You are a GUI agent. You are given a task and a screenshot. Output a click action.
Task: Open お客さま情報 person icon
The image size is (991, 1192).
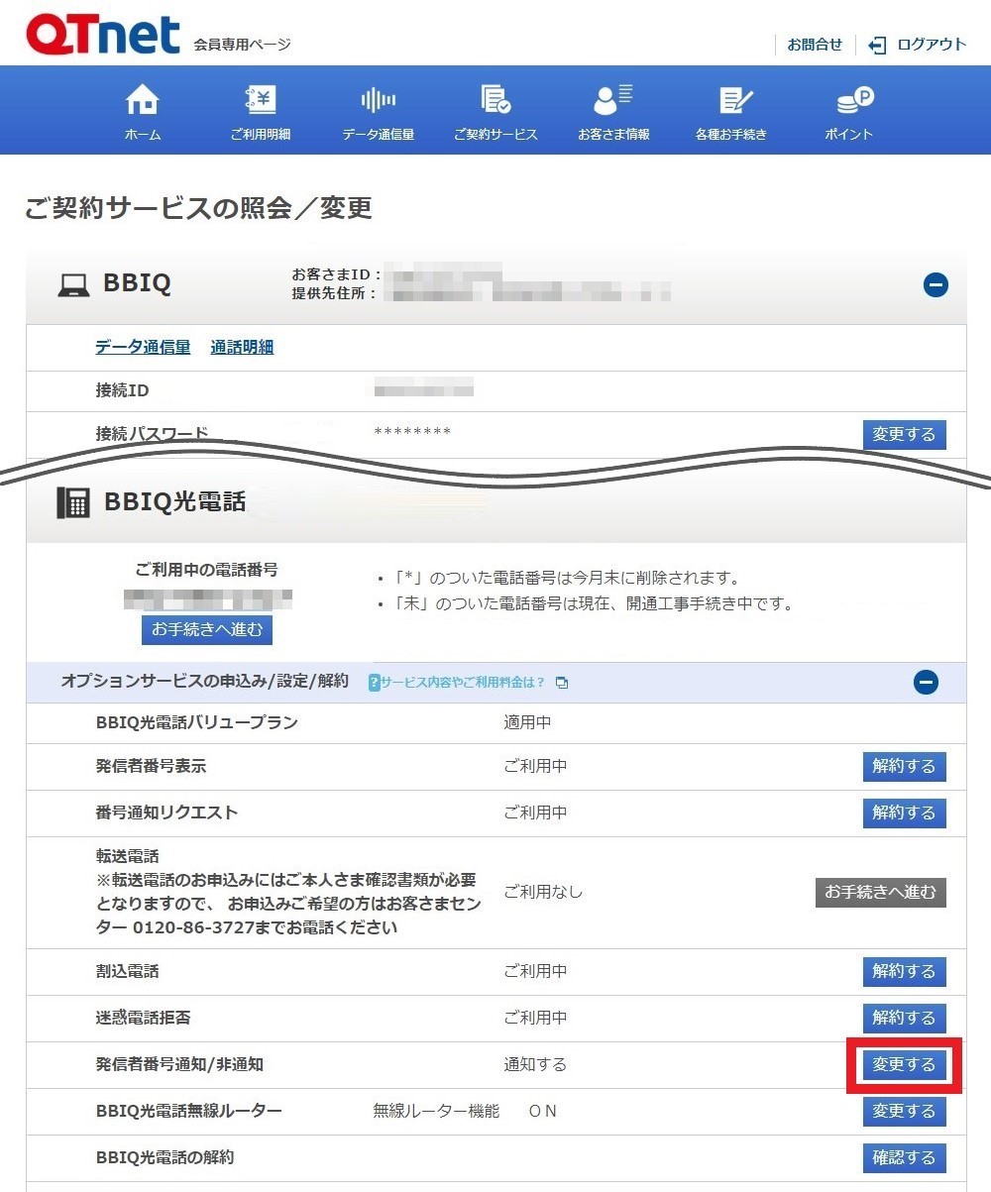pos(613,99)
